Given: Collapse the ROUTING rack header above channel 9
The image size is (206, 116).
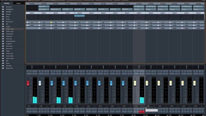Looking at the screenshot, I should pos(139,4).
